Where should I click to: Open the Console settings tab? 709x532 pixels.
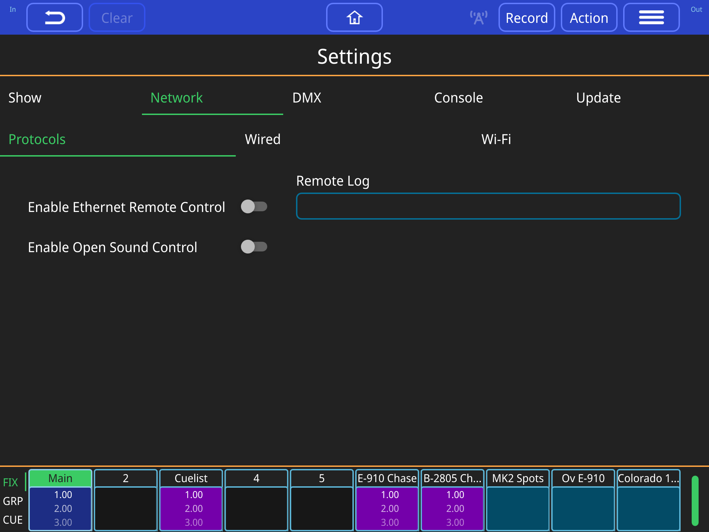click(x=459, y=98)
